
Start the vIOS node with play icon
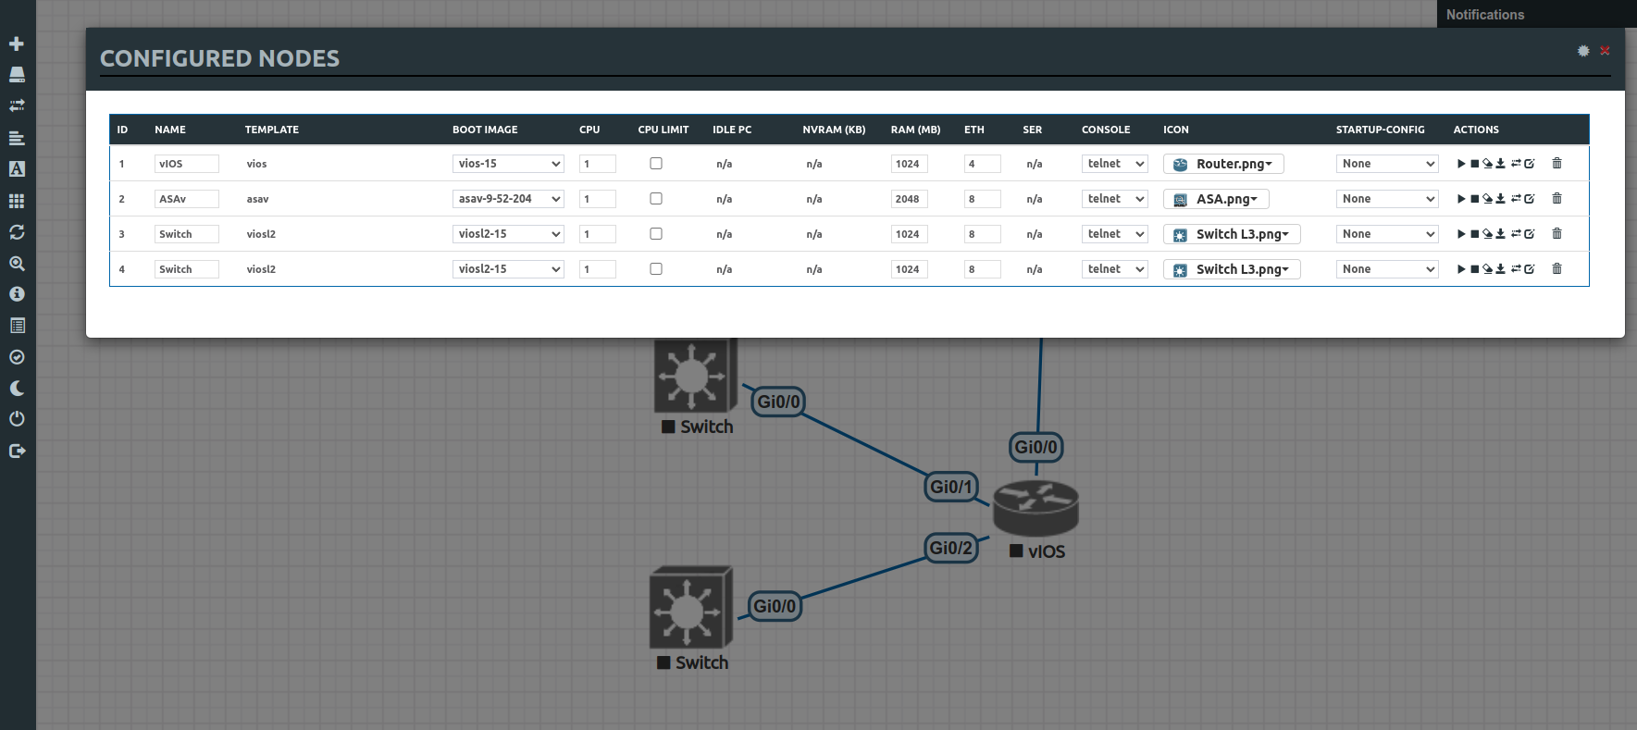point(1461,164)
